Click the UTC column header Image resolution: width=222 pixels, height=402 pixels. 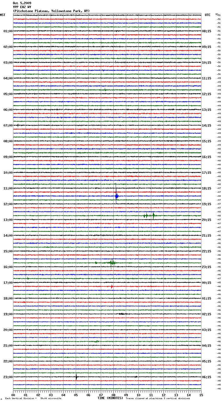coord(208,15)
